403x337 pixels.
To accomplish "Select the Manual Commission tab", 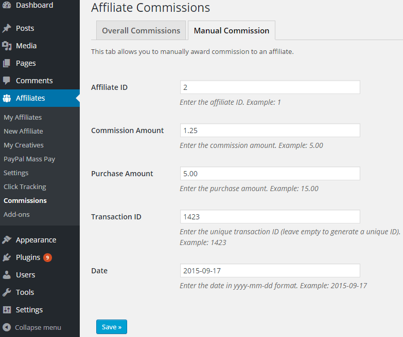I will tap(232, 30).
